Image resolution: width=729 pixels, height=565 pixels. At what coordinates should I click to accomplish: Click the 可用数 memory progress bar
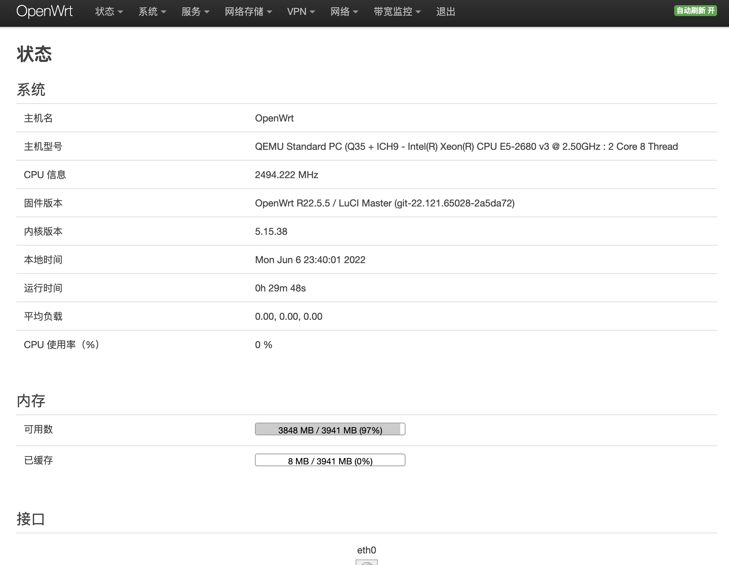(330, 429)
